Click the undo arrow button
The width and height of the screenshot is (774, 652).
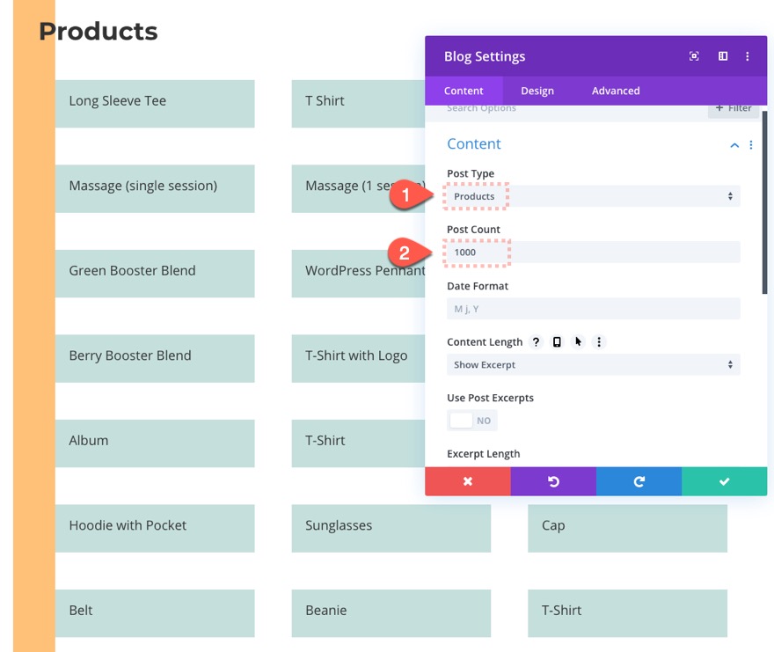[x=552, y=481]
